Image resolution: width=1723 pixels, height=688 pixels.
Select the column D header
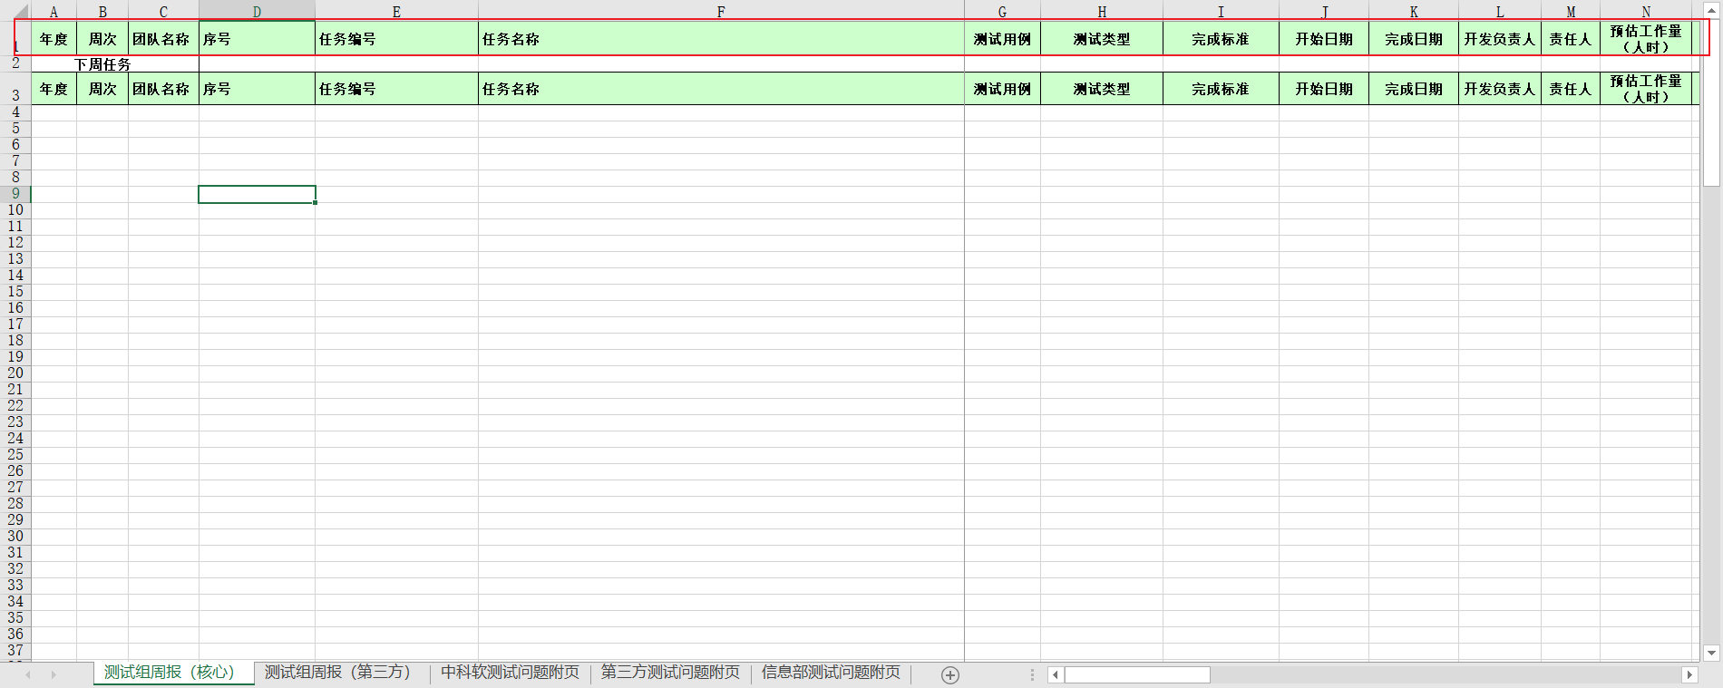[257, 12]
